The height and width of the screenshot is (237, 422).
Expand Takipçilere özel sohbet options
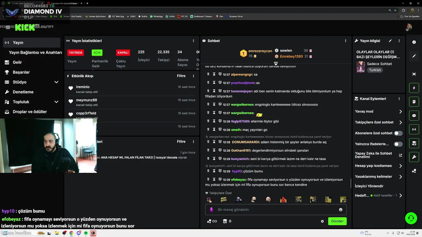point(401,122)
